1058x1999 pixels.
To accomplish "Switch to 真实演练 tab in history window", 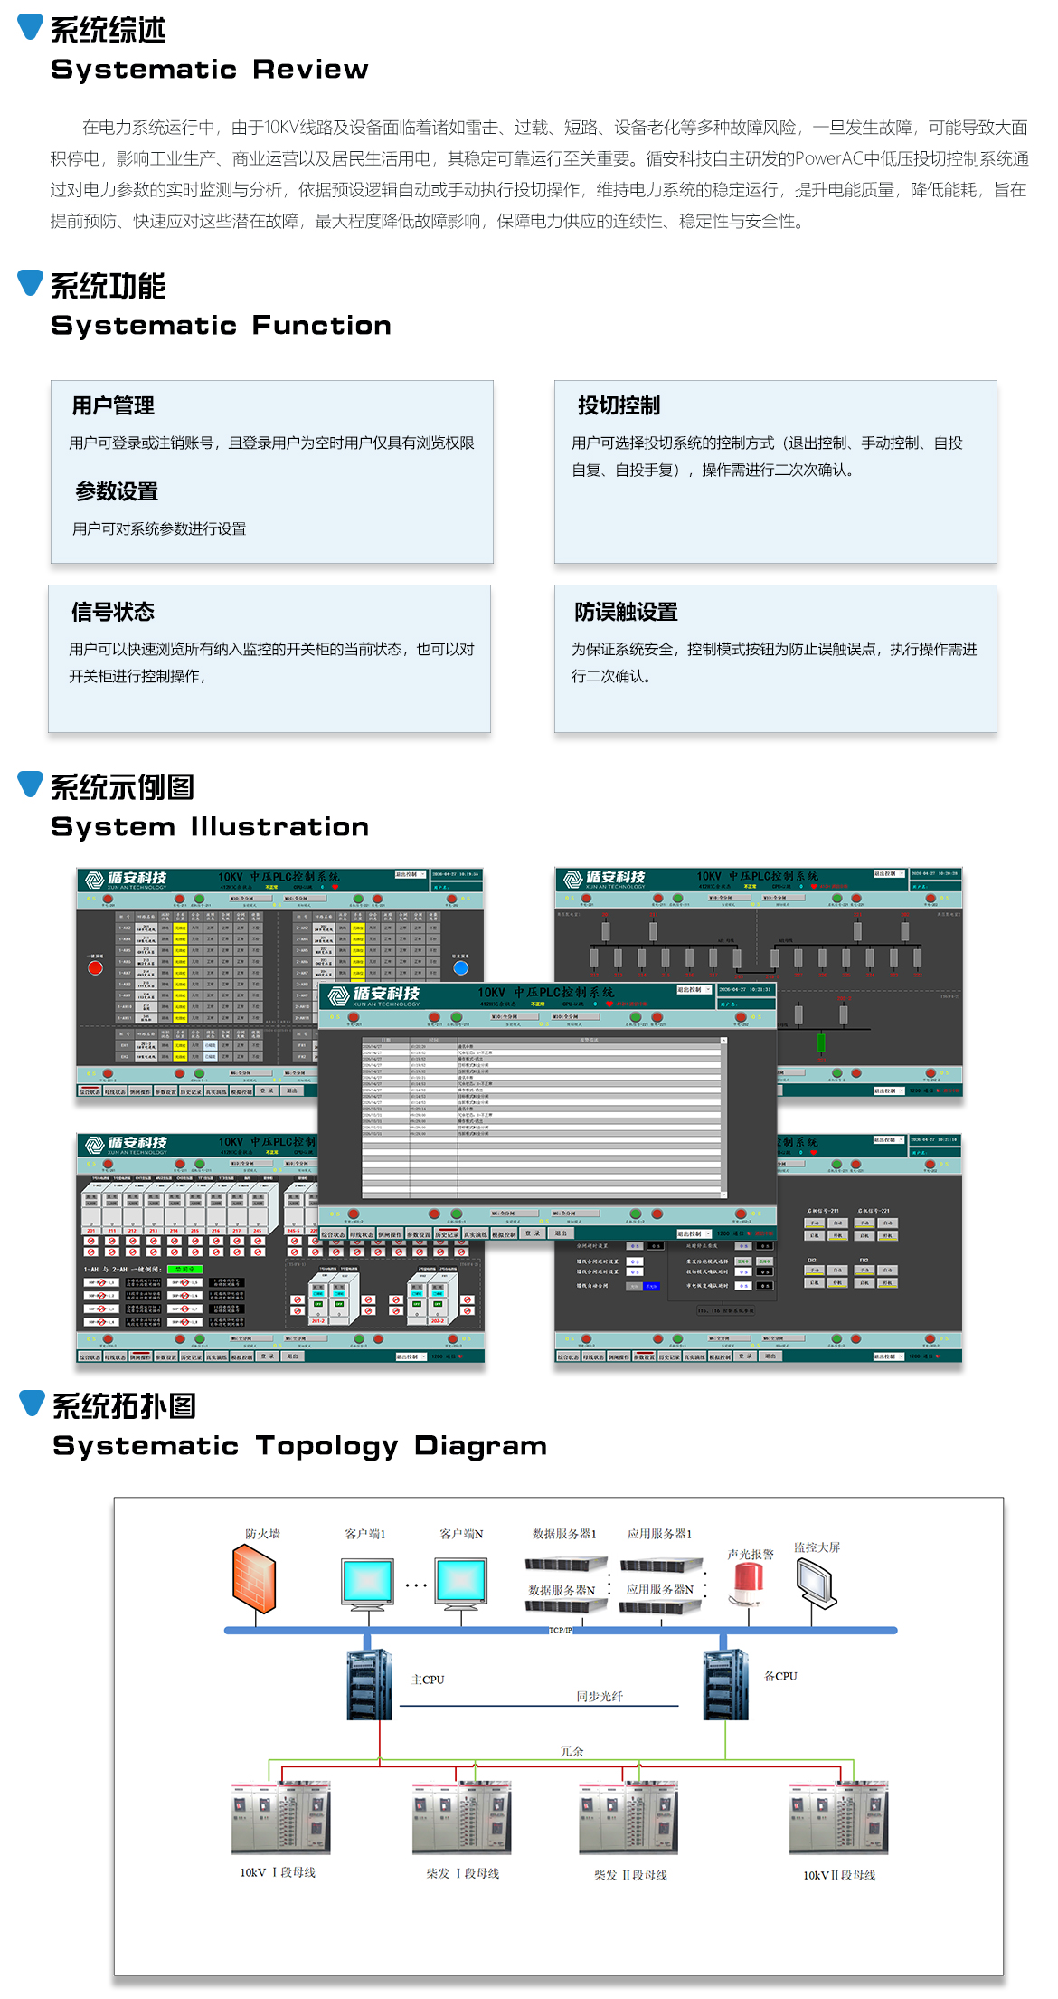I will point(476,1234).
